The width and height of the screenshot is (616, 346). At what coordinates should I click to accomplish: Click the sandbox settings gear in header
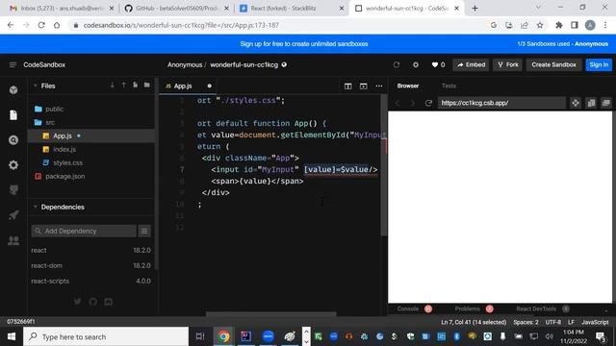pos(416,64)
